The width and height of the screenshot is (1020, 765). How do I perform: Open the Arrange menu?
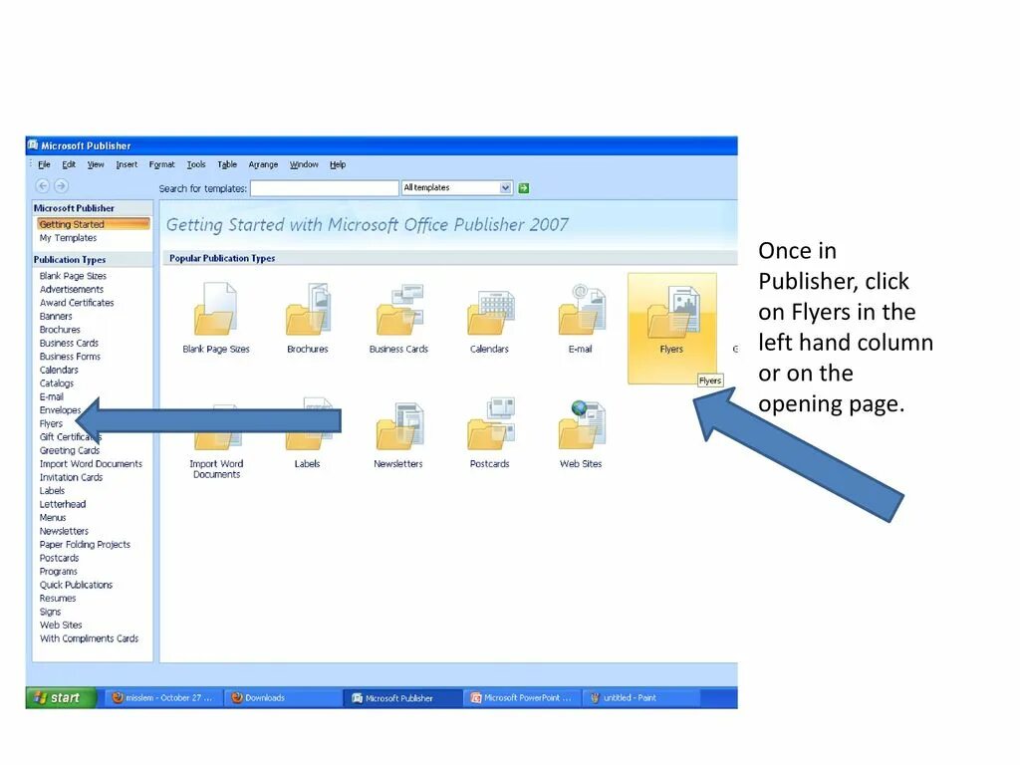click(x=263, y=164)
